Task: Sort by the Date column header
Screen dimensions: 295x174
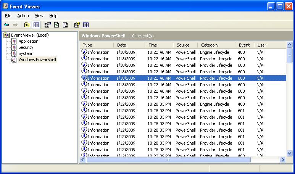Action: tap(129, 45)
